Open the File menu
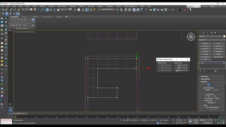Viewport: 226px width, 127px height. coord(2,6)
